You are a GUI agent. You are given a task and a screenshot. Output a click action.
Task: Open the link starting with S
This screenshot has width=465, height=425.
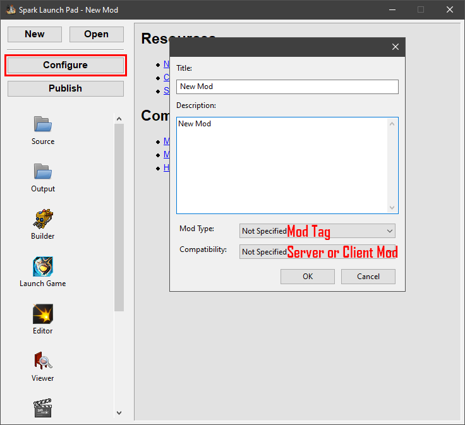coord(166,91)
